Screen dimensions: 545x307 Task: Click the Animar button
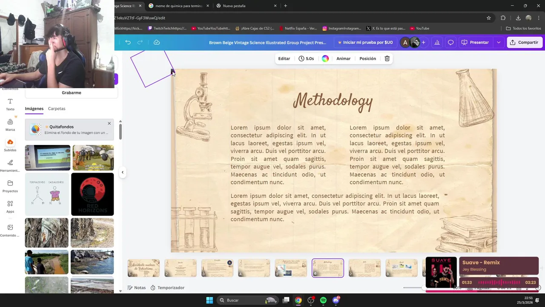point(343,58)
